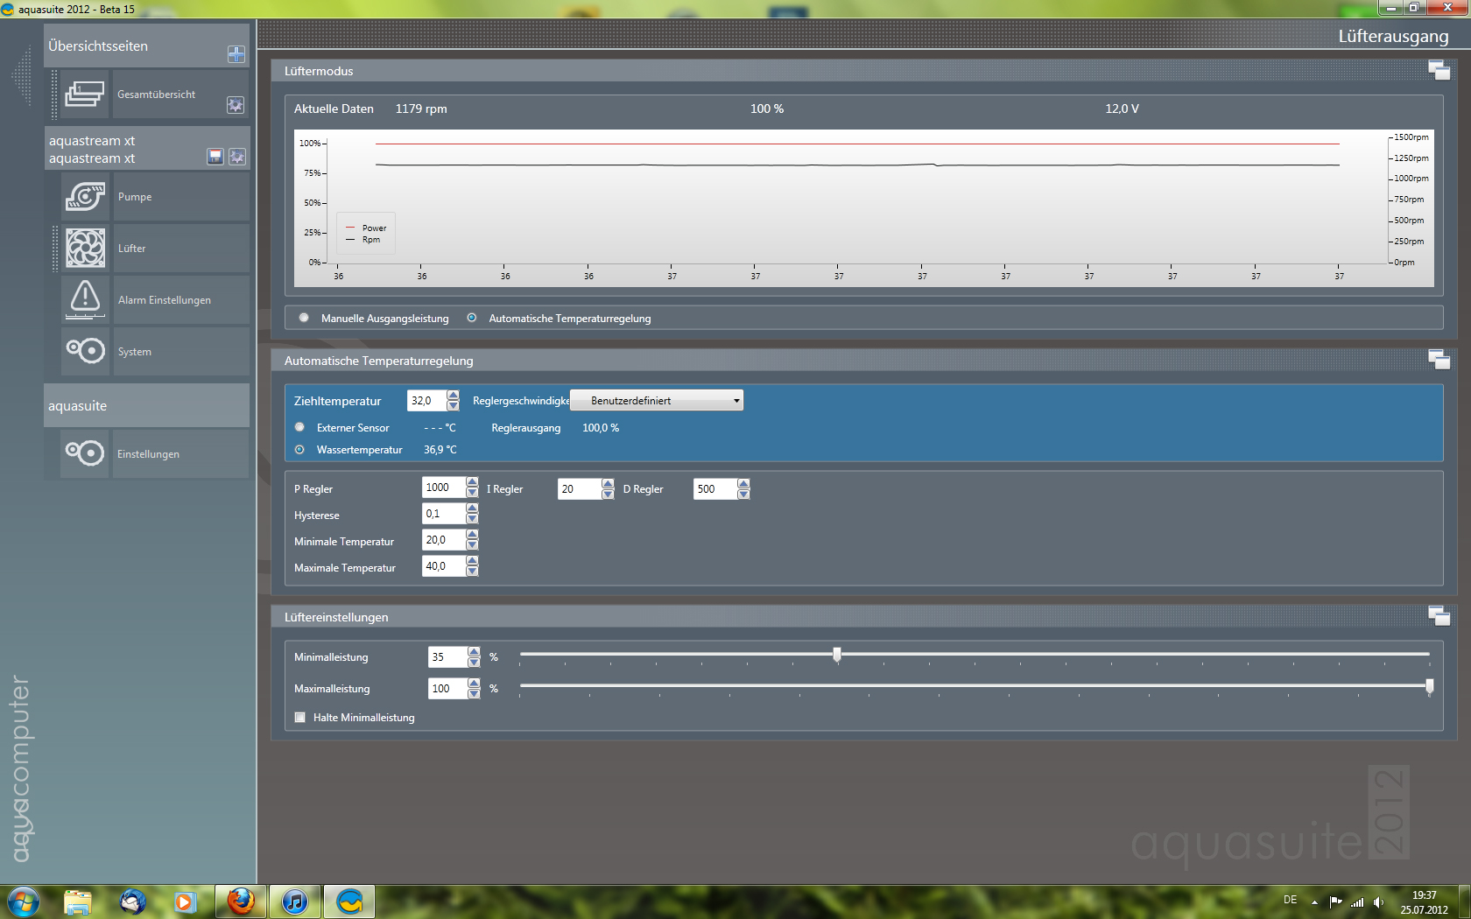1471x919 pixels.
Task: Open Reglergeschwindigkeit Benutzerdefiniert dropdown
Action: tap(657, 401)
